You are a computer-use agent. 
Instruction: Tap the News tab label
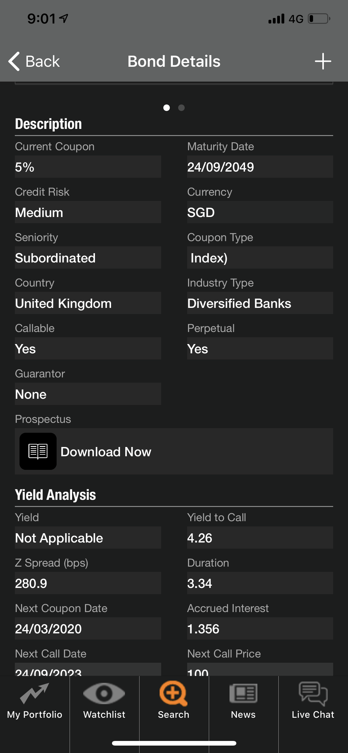243,715
